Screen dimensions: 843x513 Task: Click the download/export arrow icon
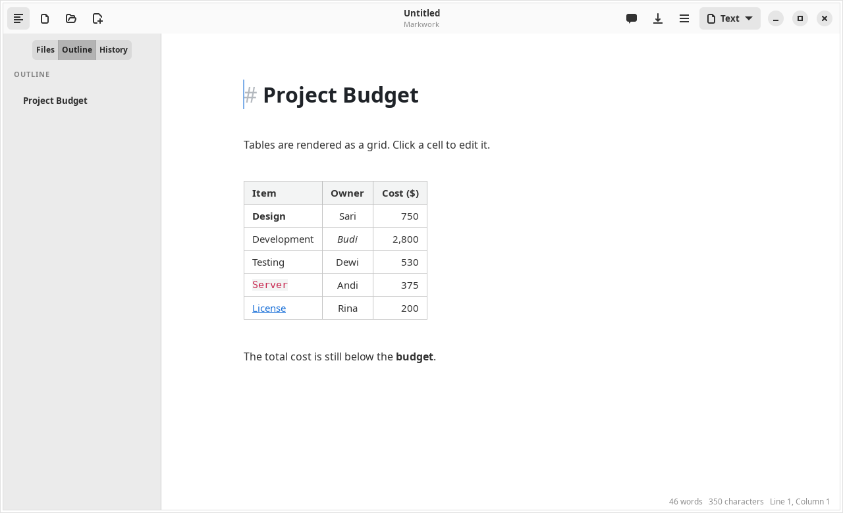click(x=658, y=18)
